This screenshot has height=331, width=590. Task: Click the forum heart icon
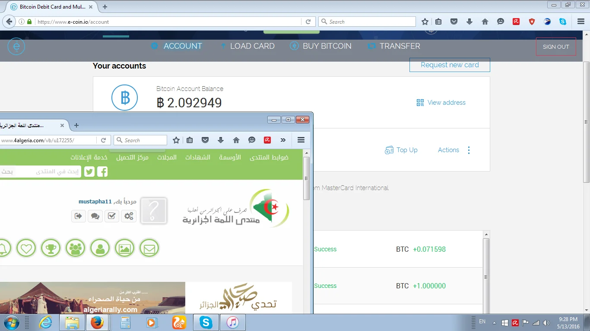(x=26, y=248)
